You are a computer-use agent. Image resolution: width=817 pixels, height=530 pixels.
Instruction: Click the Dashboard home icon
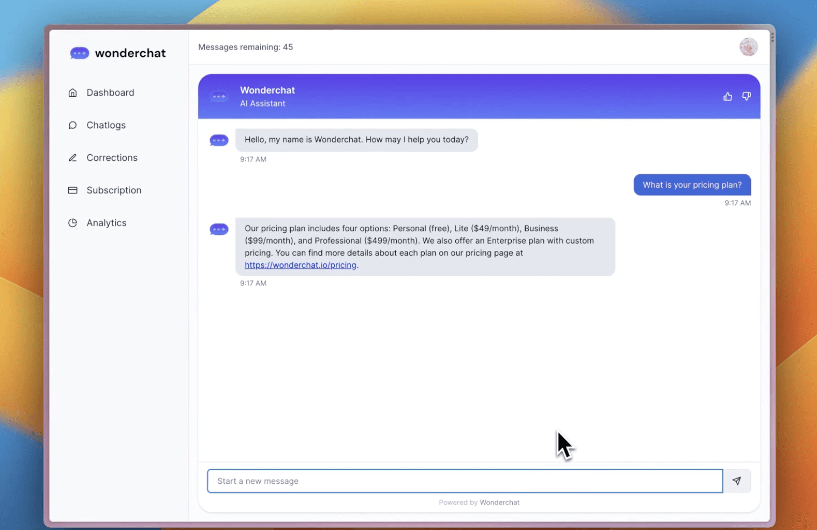point(73,92)
